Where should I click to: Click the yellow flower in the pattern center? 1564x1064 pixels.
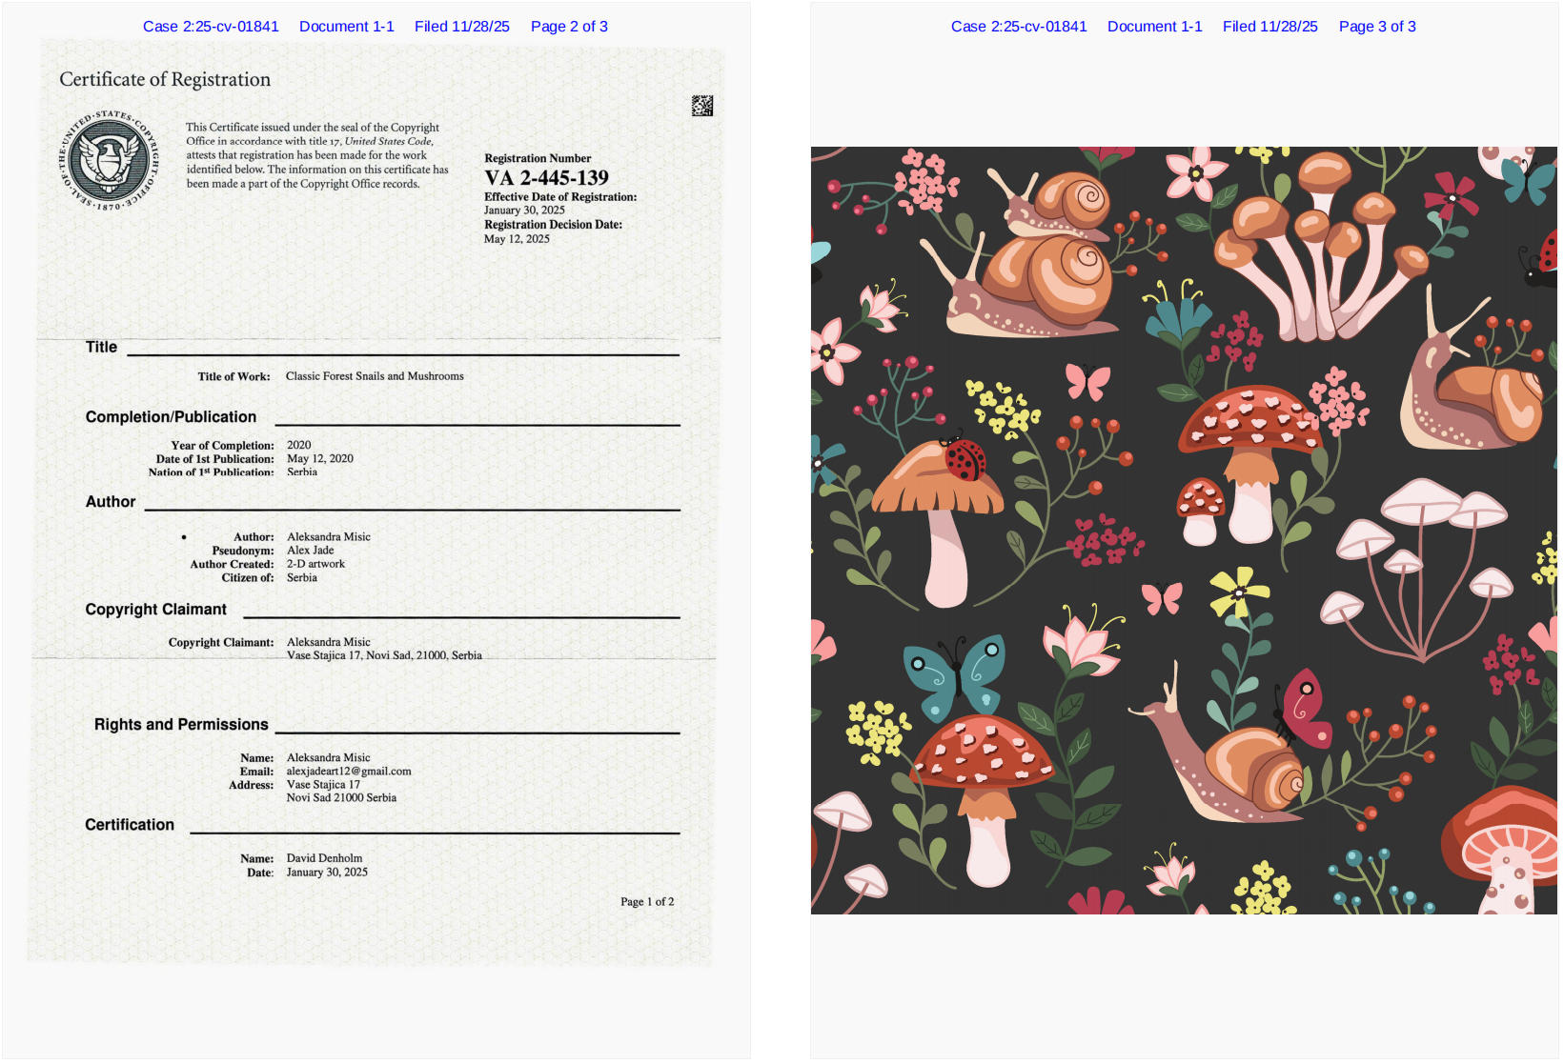click(x=1238, y=592)
